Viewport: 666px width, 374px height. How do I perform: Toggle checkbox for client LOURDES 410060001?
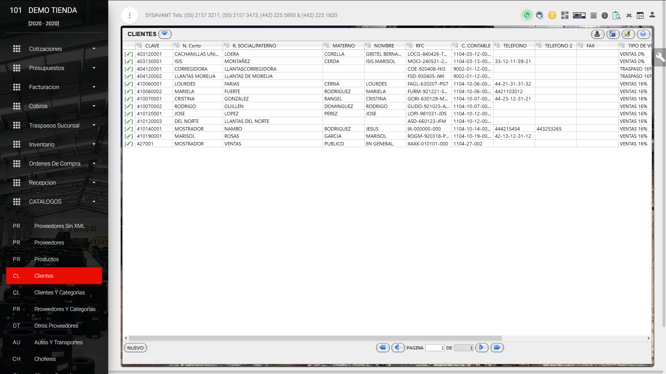(129, 84)
